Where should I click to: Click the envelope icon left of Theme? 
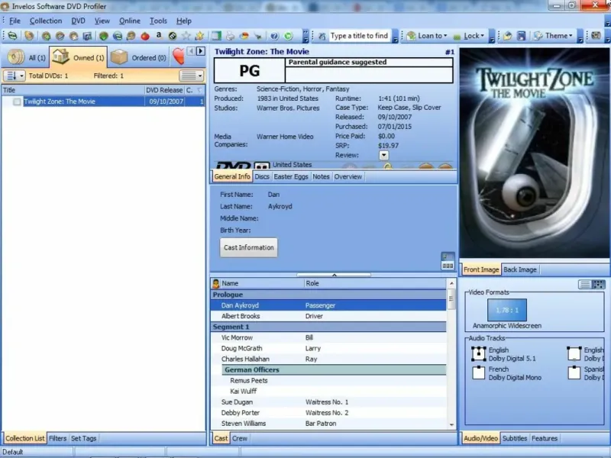507,36
